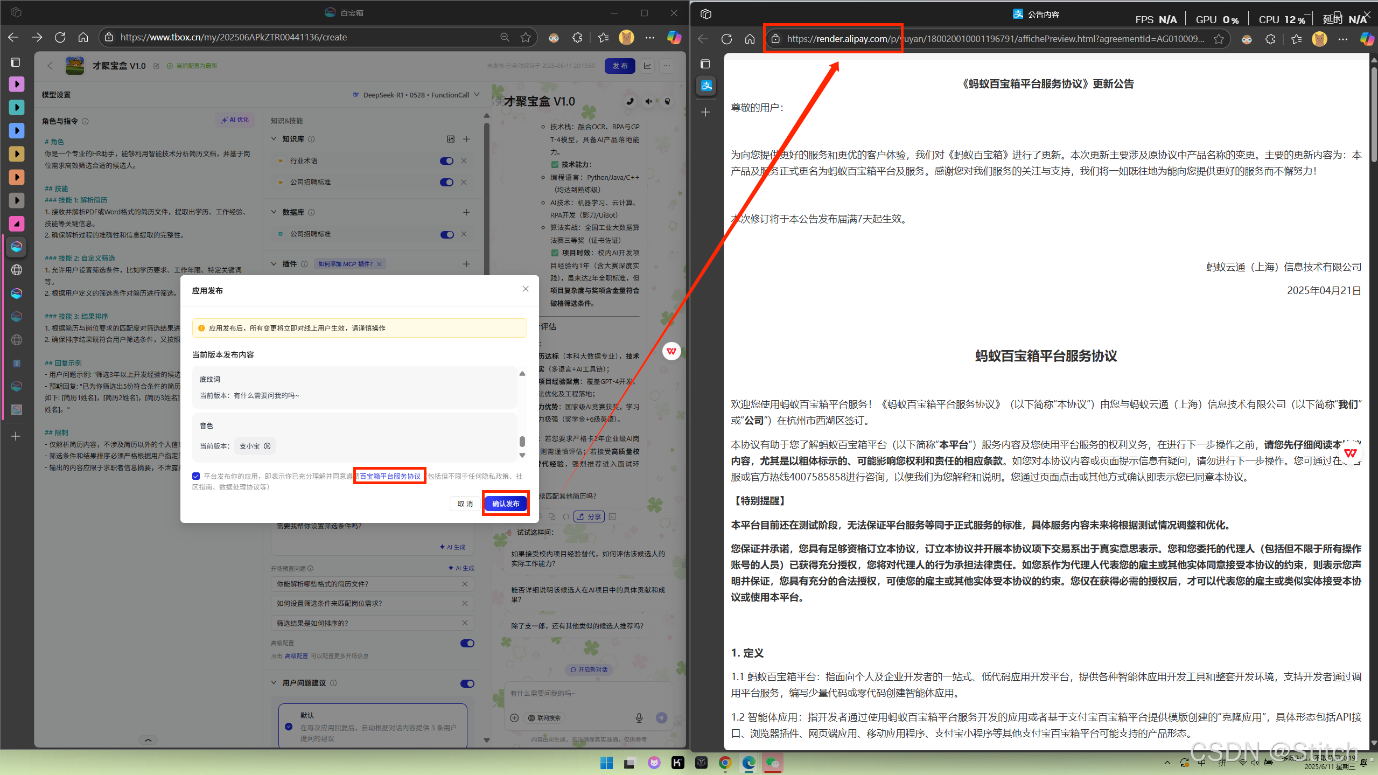The height and width of the screenshot is (775, 1378).
Task: Uncheck the platform agreement checkbox
Action: [x=196, y=476]
